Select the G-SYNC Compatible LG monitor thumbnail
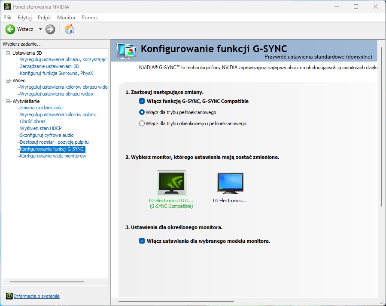This screenshot has width=386, height=306. point(172,183)
